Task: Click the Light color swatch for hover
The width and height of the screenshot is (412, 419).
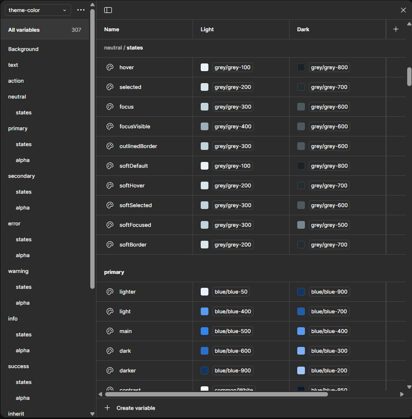Action: (x=205, y=67)
